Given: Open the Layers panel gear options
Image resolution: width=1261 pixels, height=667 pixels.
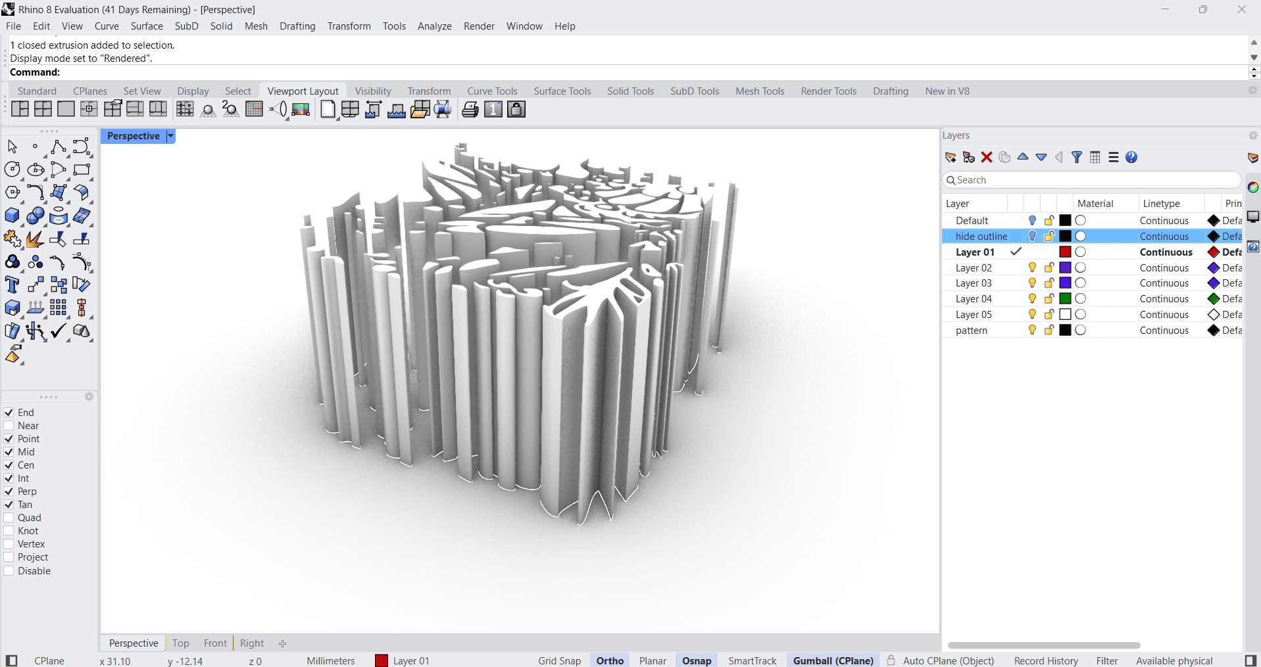Looking at the screenshot, I should 1252,135.
